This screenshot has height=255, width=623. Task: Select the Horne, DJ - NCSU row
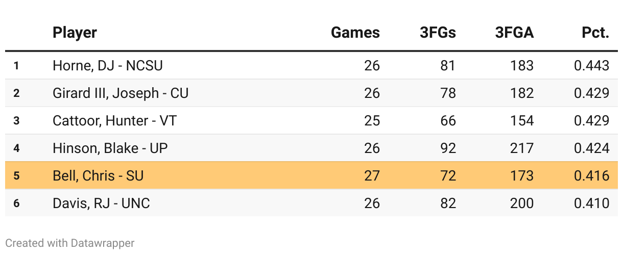(x=311, y=65)
